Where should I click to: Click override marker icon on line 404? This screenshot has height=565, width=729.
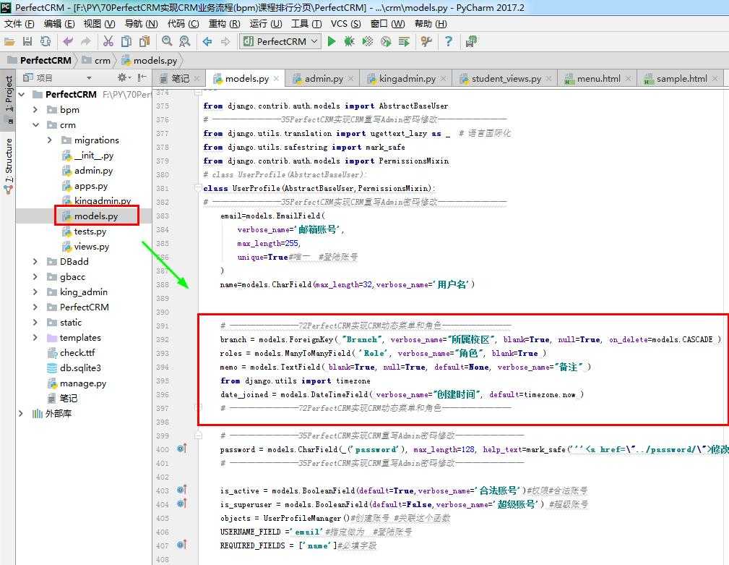pos(182,504)
